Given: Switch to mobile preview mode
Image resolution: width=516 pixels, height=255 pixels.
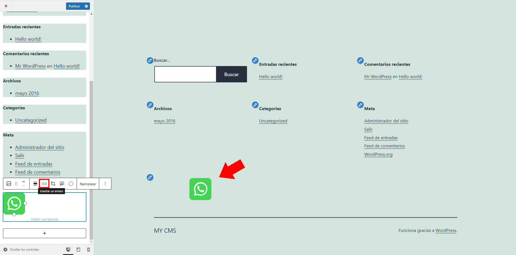Looking at the screenshot, I should 88,250.
